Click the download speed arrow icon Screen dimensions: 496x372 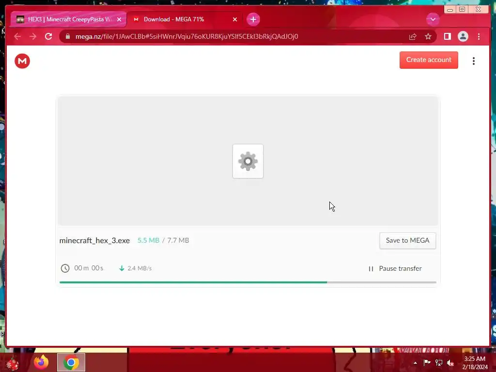tap(122, 268)
